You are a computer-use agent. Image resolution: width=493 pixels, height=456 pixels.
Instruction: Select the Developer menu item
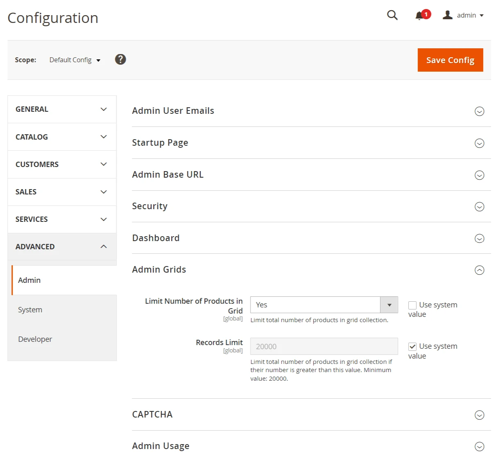35,339
